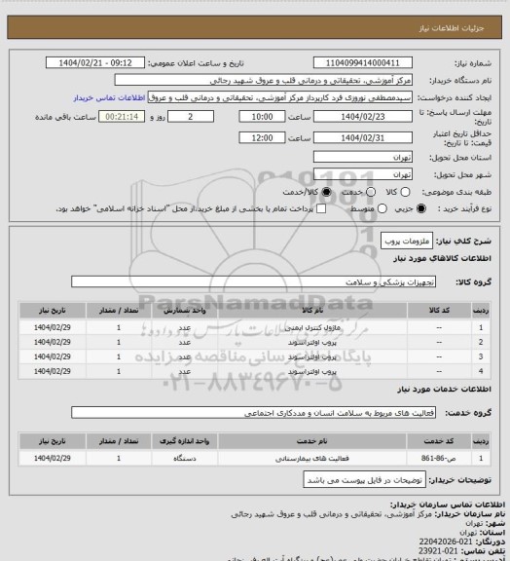Click the اطلاعات تماس سازمان خریدار heading
The width and height of the screenshot is (510, 561).
point(448,505)
